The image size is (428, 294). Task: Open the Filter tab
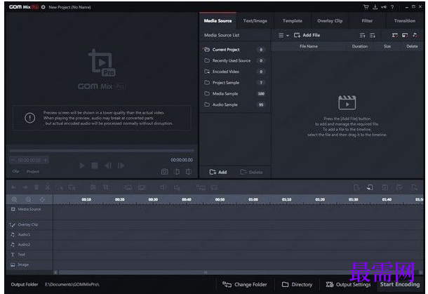pyautogui.click(x=367, y=21)
